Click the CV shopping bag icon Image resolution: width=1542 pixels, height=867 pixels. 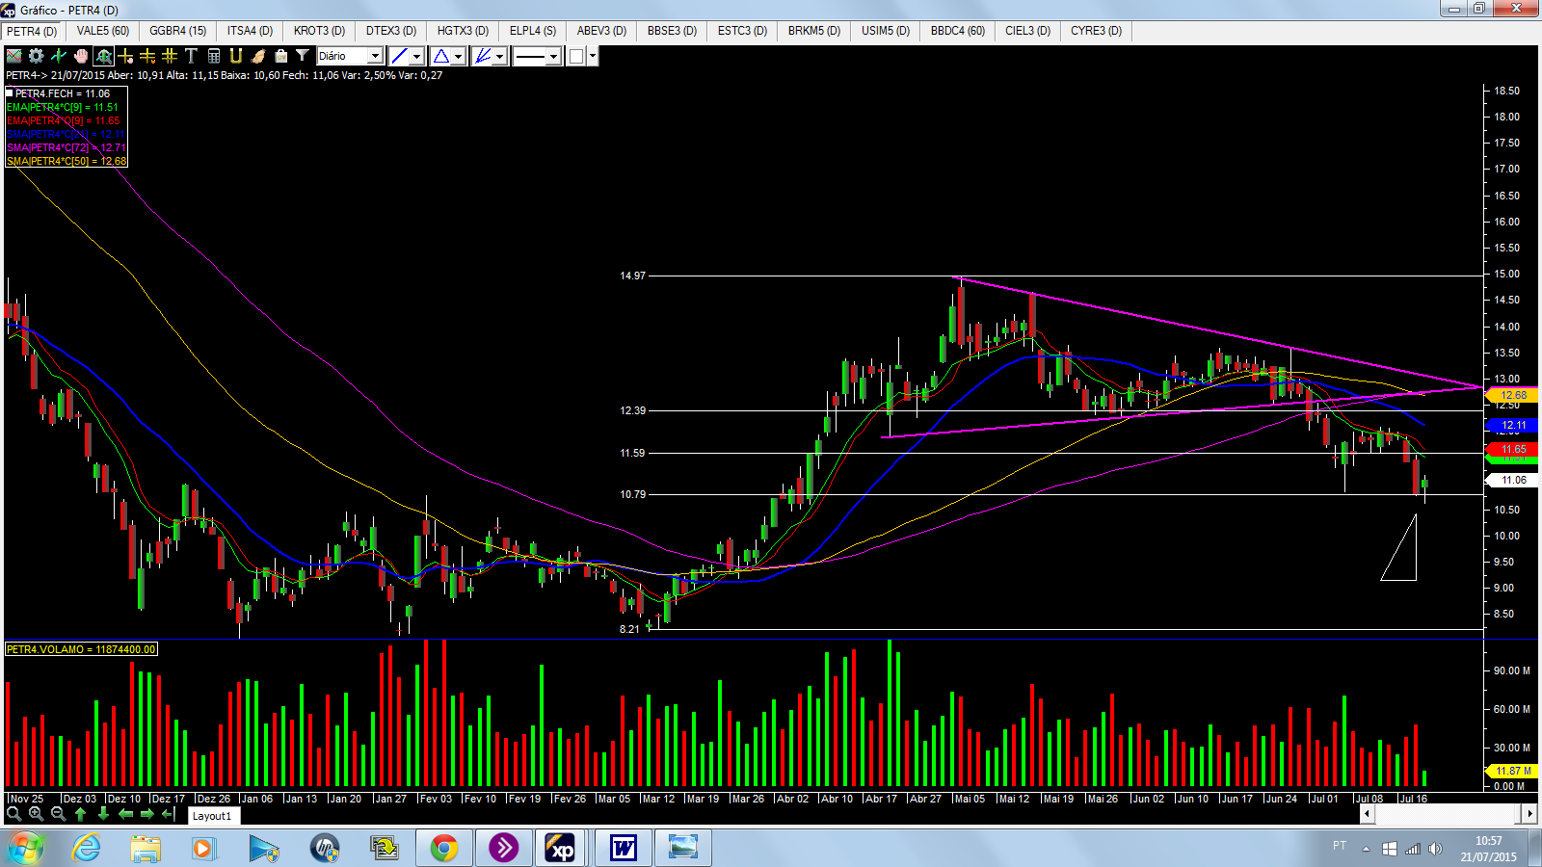click(280, 56)
